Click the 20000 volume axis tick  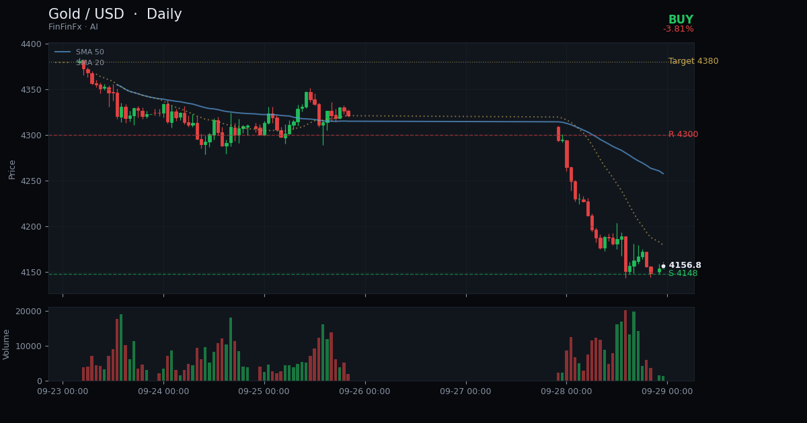pyautogui.click(x=28, y=311)
